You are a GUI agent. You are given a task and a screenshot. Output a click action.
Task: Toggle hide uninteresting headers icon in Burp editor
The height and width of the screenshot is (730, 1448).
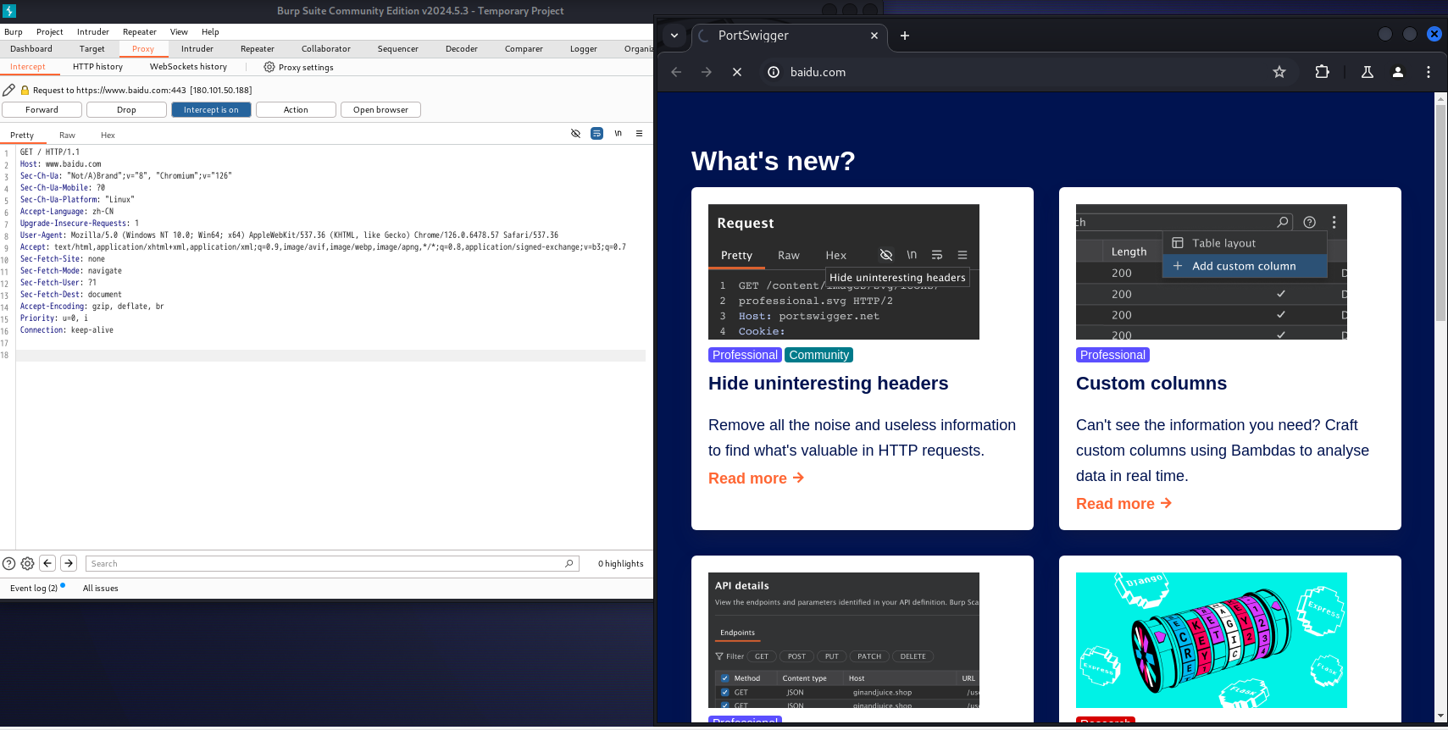pos(575,134)
